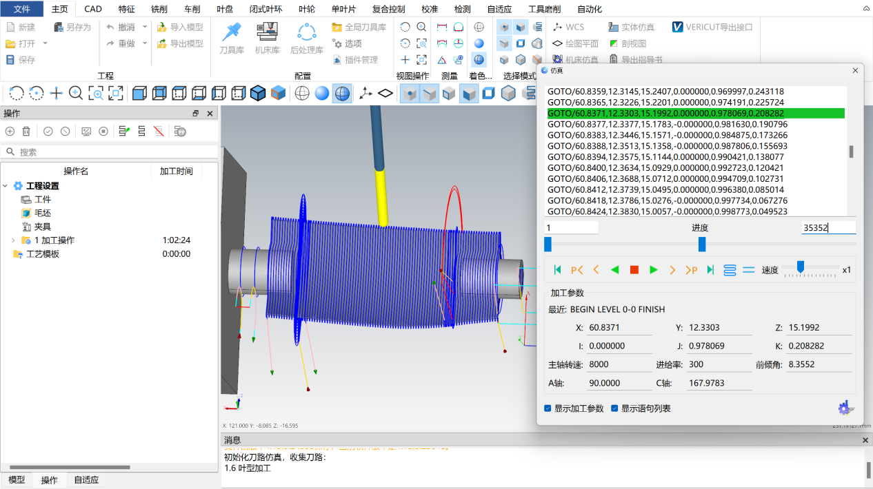Image resolution: width=873 pixels, height=489 pixels.
Task: Collapse the 工程设置 tree node
Action: (x=6, y=186)
